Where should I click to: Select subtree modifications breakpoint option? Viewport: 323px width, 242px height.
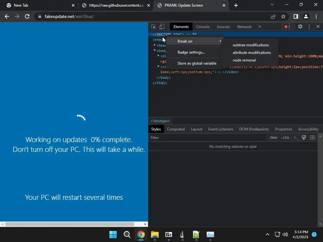click(x=251, y=45)
